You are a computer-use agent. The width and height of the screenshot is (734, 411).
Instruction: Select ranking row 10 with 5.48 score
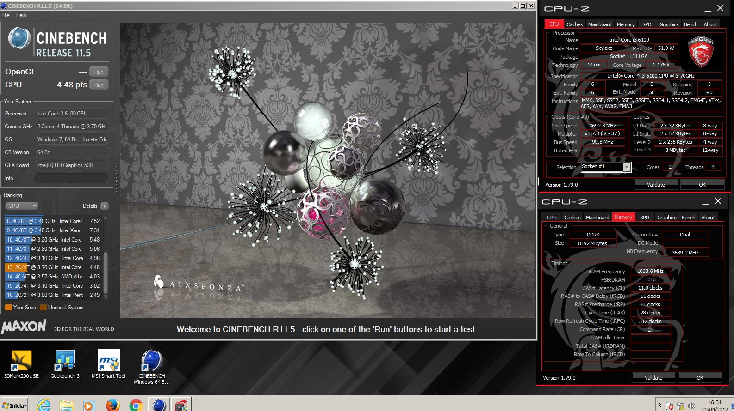(53, 240)
